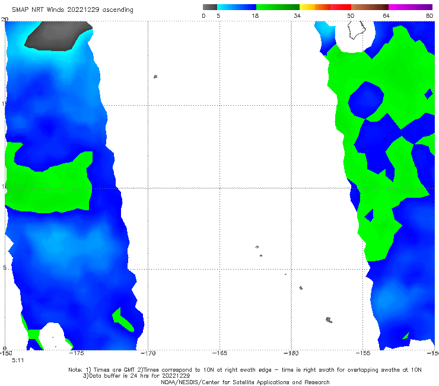Click the 'Note: 1) Times are GMT' line
Image resolution: width=439 pixels, height=386 pixels.
coord(244,370)
